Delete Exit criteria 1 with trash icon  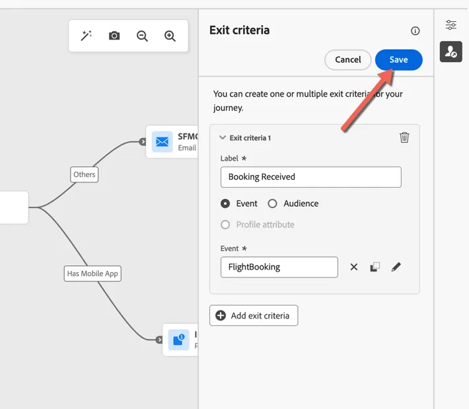(x=404, y=137)
